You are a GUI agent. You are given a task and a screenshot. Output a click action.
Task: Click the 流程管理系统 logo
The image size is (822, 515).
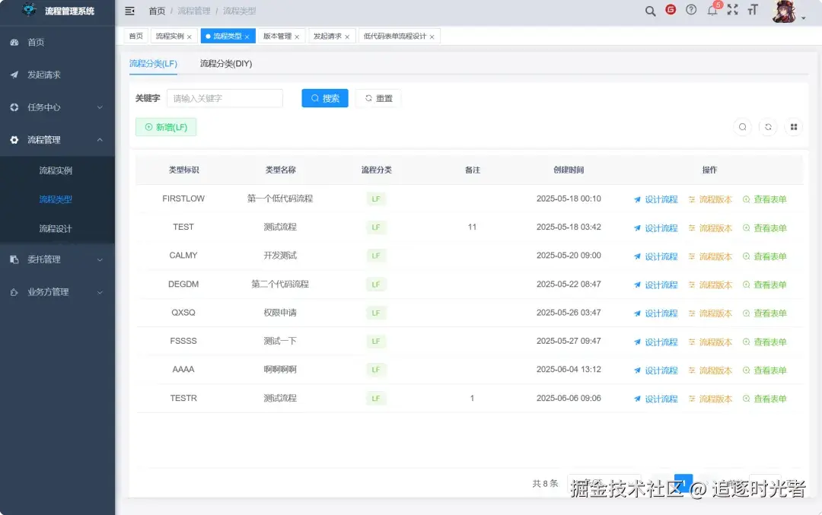[x=59, y=11]
